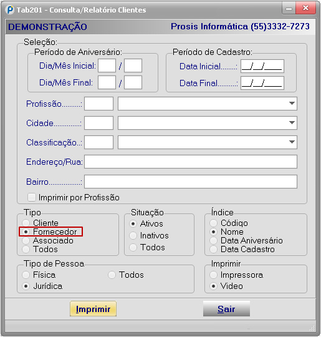This screenshot has width=321, height=337.
Task: Select the Cliente radio option
Action: (x=26, y=223)
